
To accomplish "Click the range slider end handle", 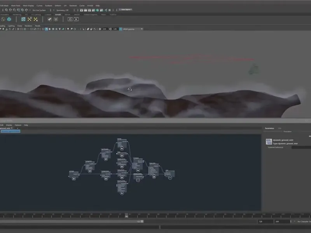I will point(142,221).
